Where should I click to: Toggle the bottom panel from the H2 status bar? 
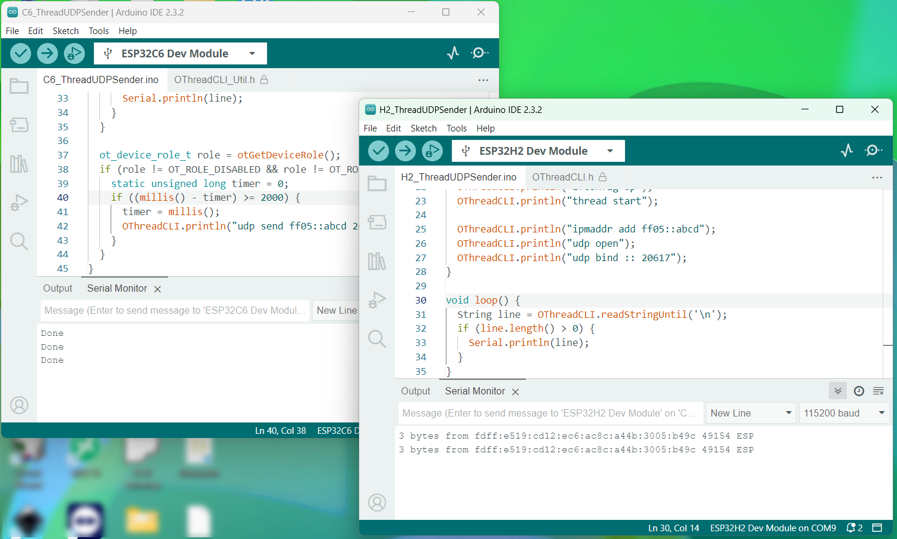point(877,528)
